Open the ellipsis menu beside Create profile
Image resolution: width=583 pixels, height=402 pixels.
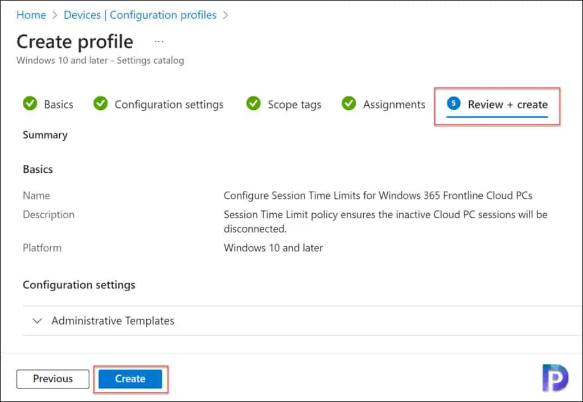(x=159, y=42)
